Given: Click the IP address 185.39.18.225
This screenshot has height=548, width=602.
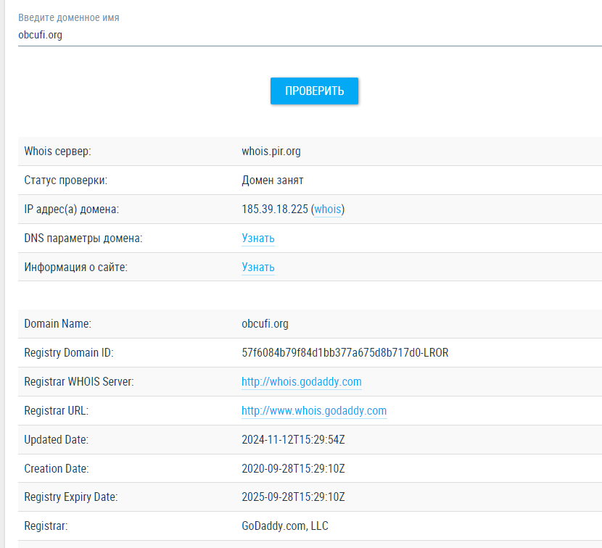Looking at the screenshot, I should coord(276,209).
